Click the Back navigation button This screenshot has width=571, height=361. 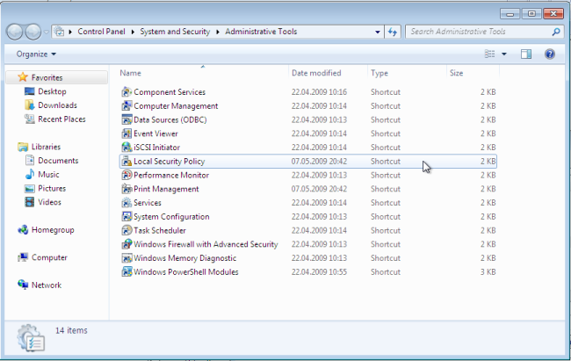15,32
